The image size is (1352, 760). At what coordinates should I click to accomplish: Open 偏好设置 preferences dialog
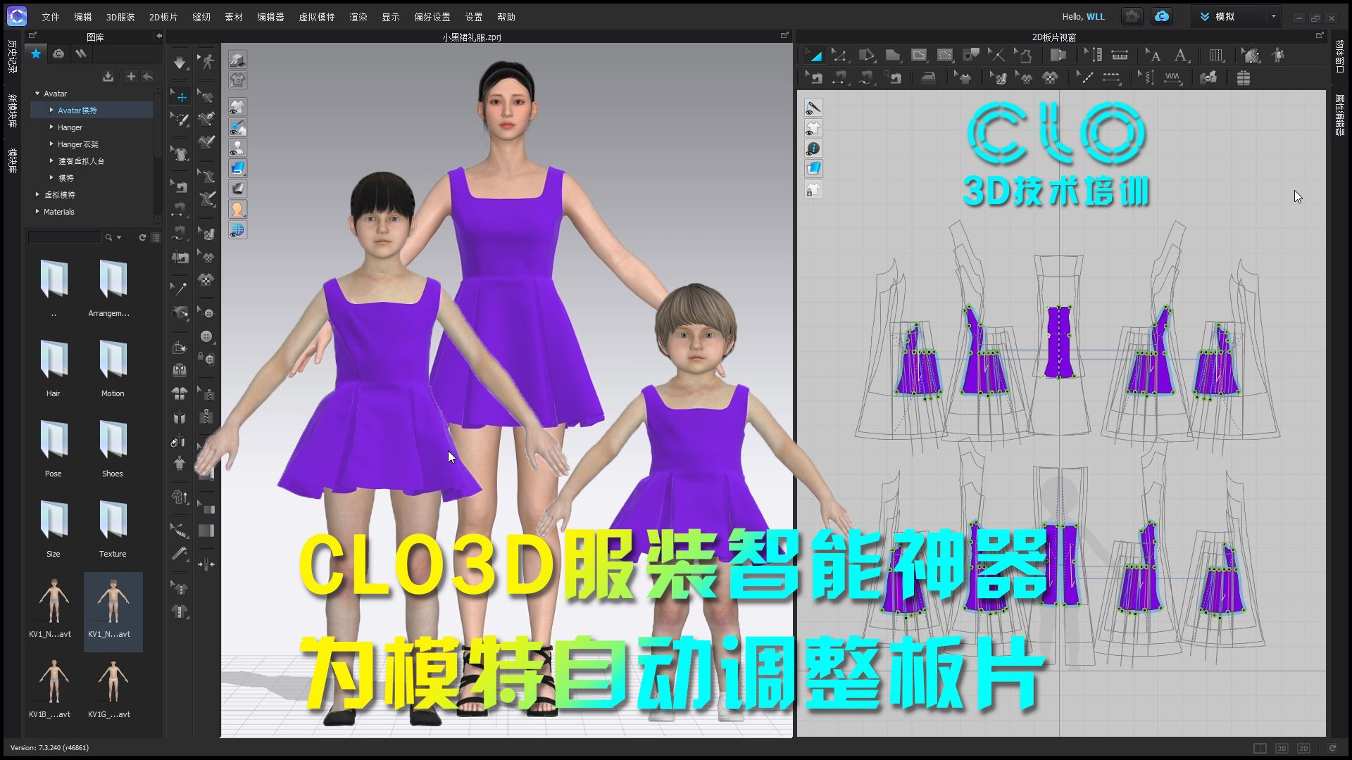tap(434, 17)
